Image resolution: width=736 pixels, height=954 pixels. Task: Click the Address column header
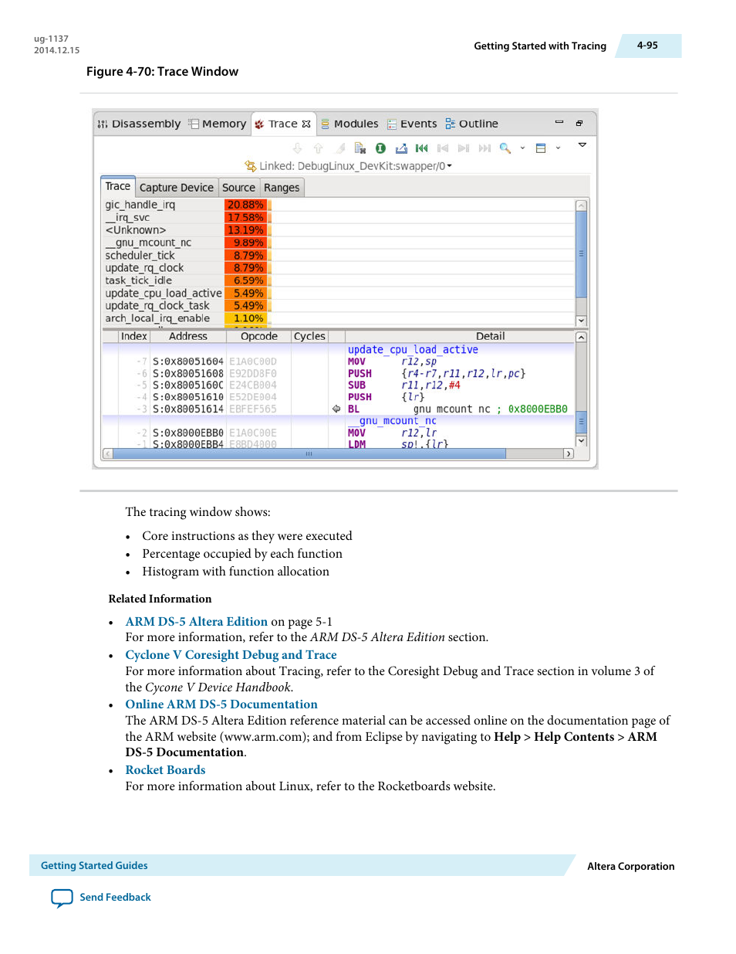pyautogui.click(x=188, y=336)
